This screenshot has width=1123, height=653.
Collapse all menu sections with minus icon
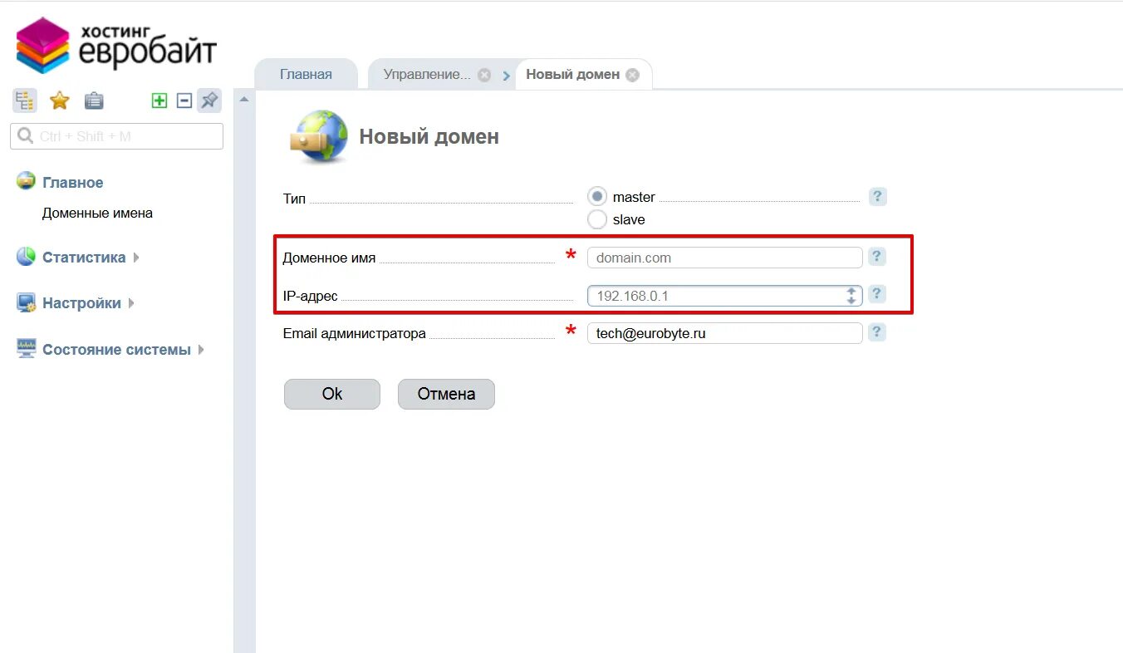pos(184,101)
